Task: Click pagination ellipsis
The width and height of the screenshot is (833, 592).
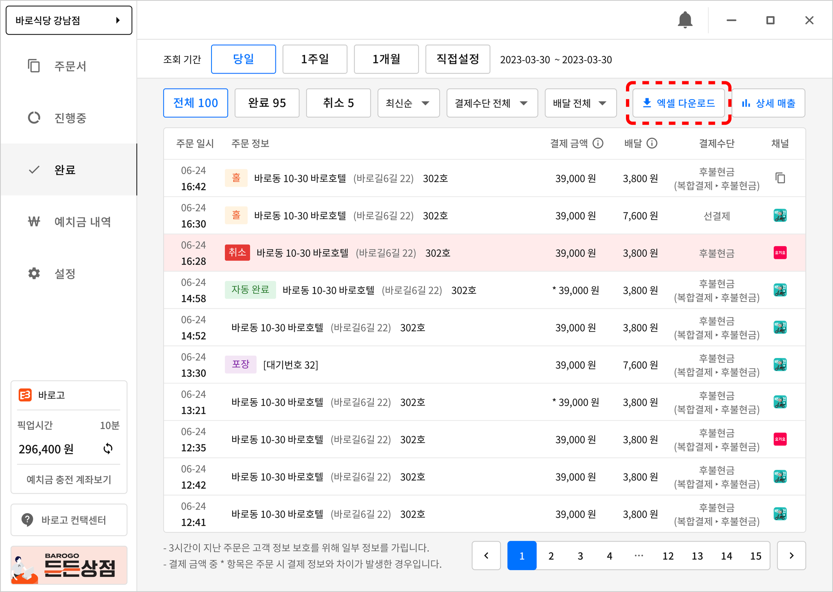Action: coord(639,556)
